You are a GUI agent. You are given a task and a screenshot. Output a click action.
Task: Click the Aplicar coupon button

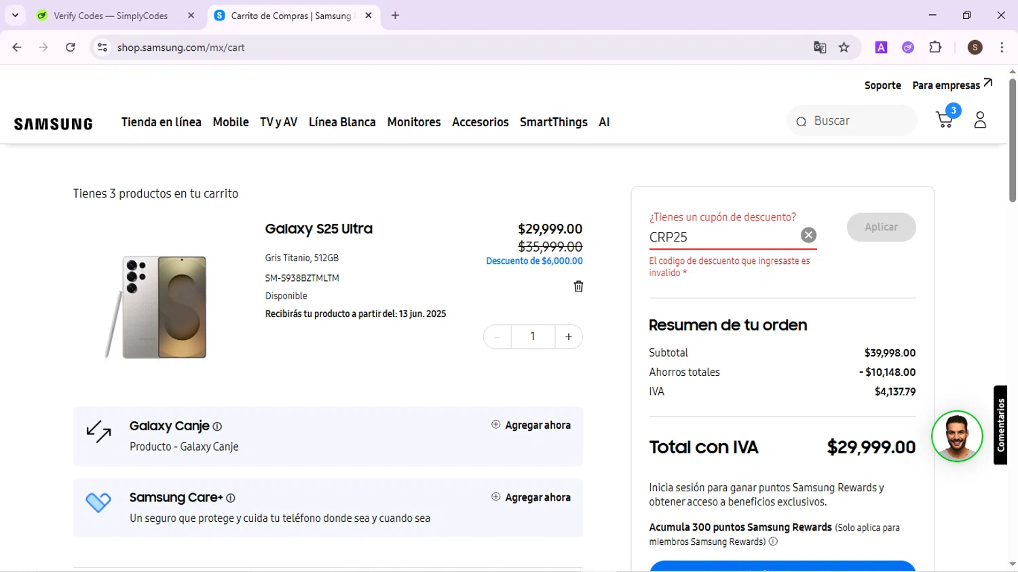pyautogui.click(x=881, y=227)
